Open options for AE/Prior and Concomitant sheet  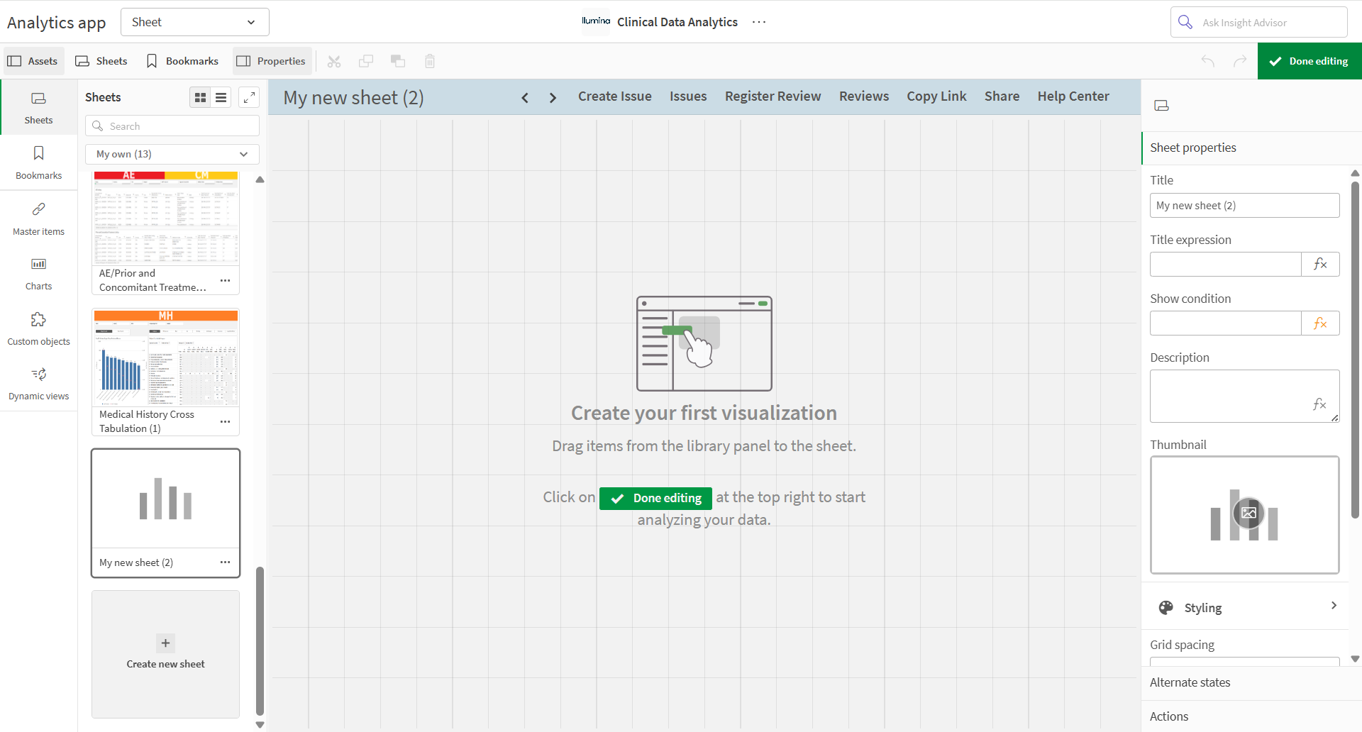click(225, 280)
